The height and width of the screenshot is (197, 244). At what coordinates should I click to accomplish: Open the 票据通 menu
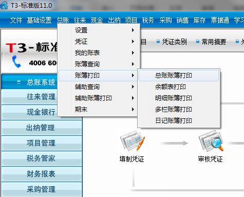[x=220, y=20]
